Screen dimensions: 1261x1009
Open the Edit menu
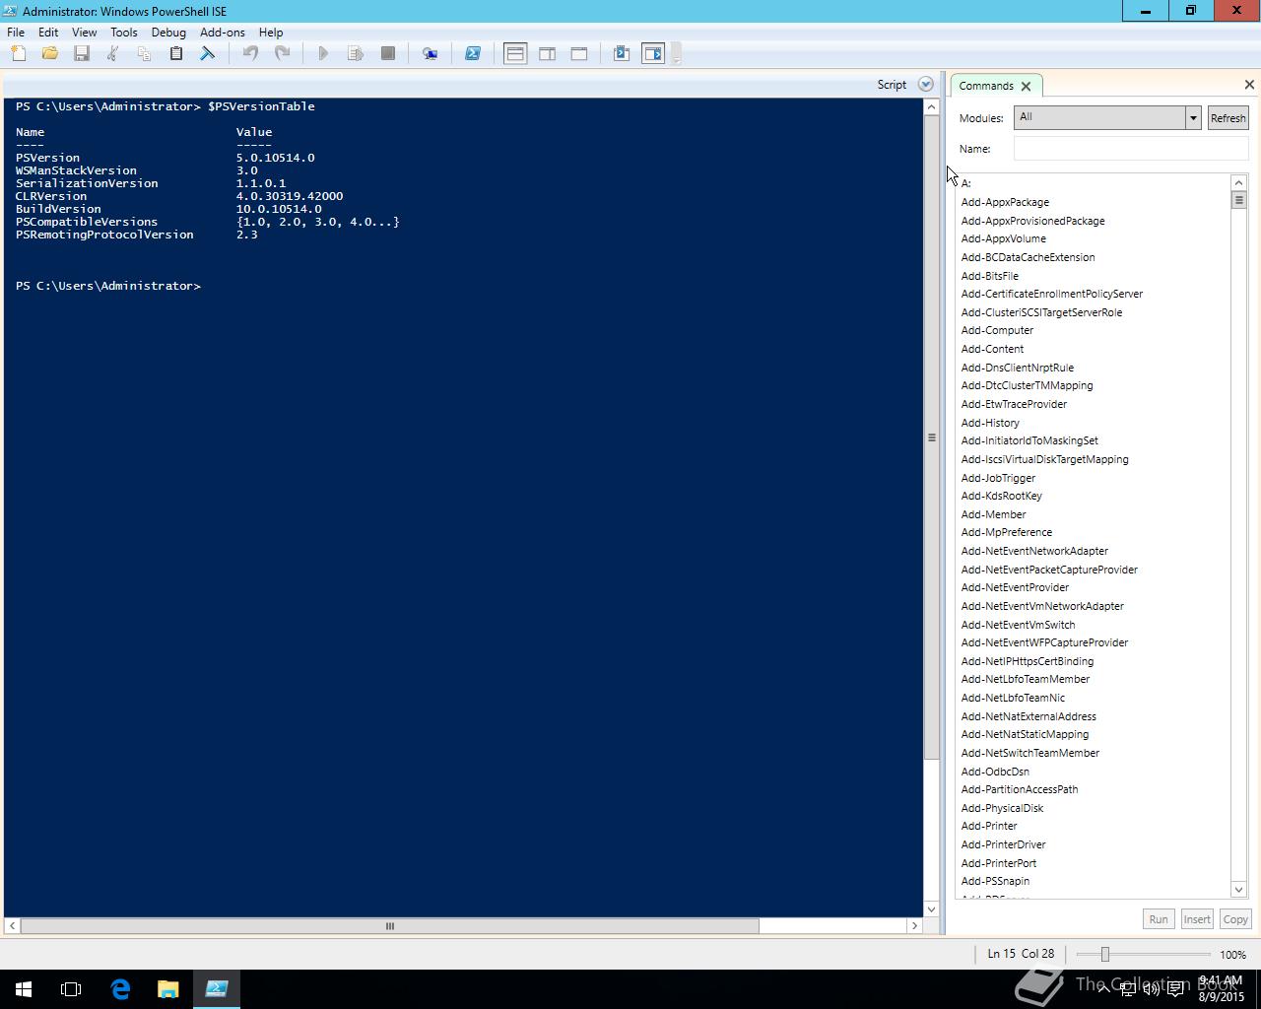tap(48, 33)
